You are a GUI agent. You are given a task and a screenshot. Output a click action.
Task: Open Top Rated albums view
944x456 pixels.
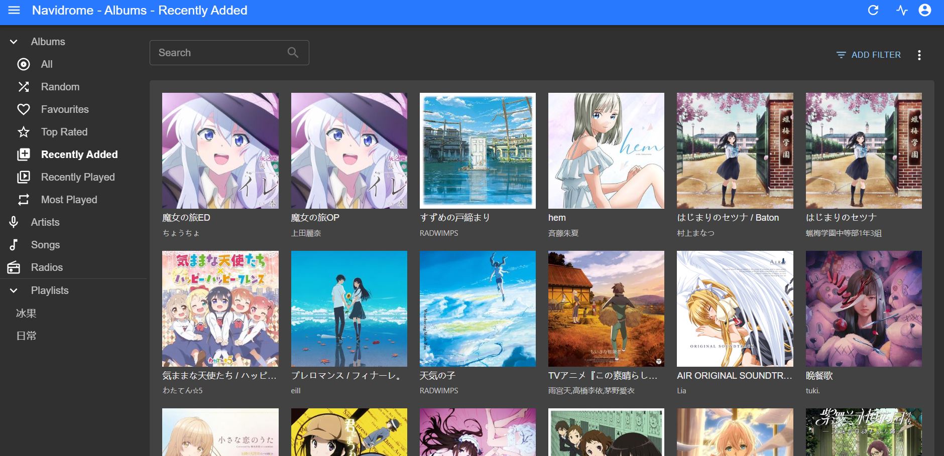click(x=64, y=132)
